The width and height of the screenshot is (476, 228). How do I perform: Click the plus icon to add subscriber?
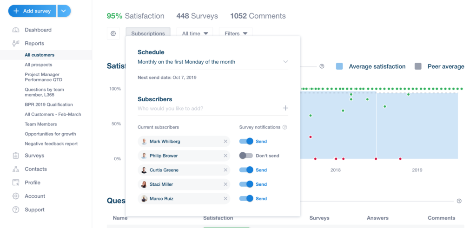(285, 108)
